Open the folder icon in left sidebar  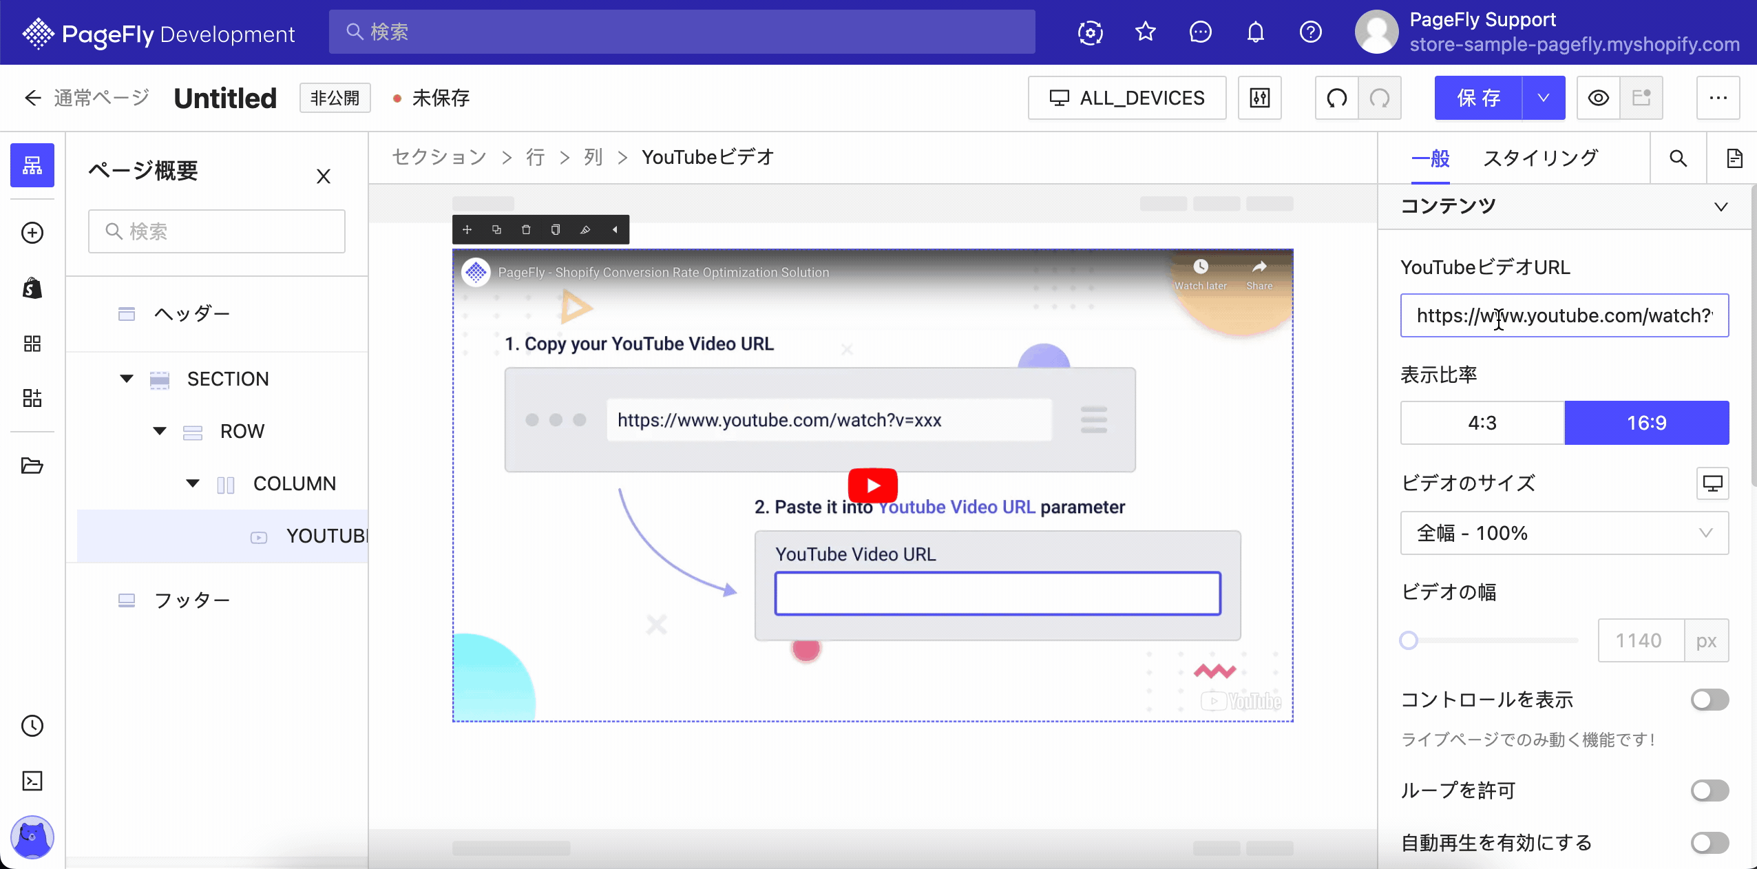(x=32, y=465)
